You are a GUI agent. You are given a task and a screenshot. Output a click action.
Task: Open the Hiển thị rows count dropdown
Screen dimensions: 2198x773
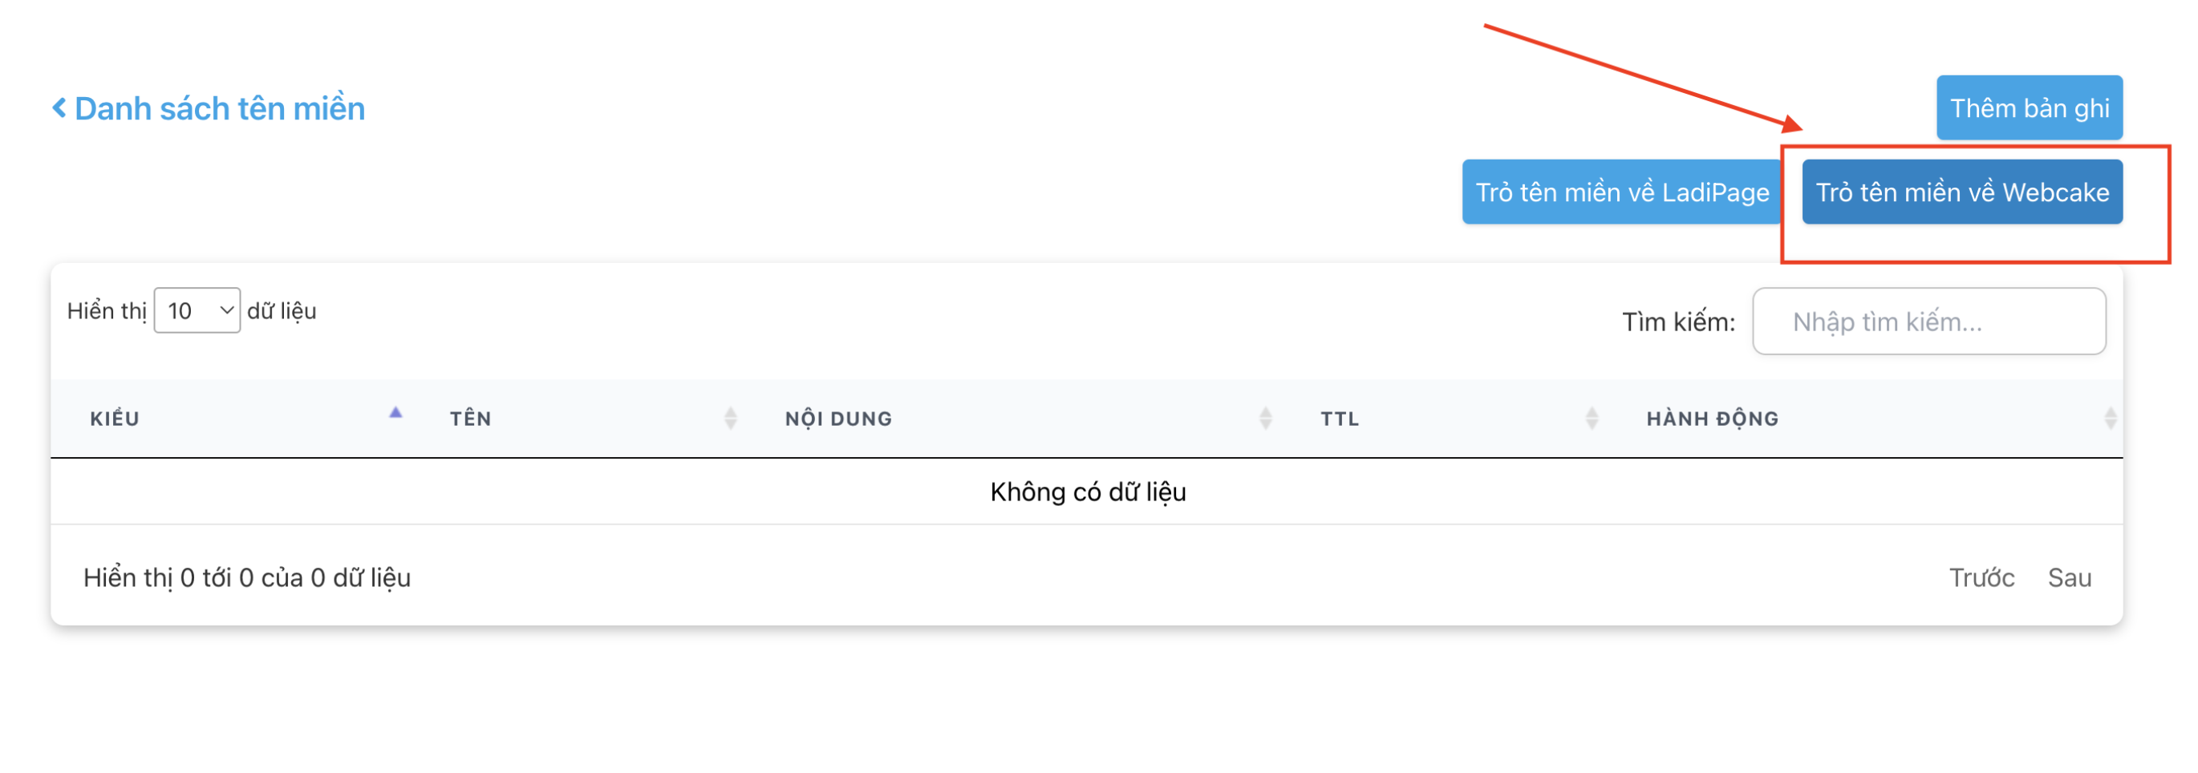pyautogui.click(x=197, y=310)
